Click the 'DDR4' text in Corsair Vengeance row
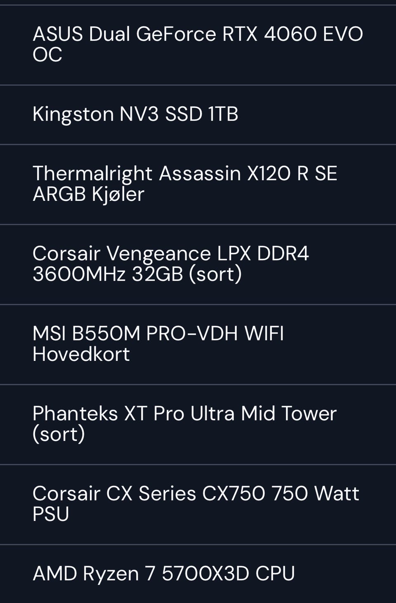The image size is (396, 603). pos(283,254)
